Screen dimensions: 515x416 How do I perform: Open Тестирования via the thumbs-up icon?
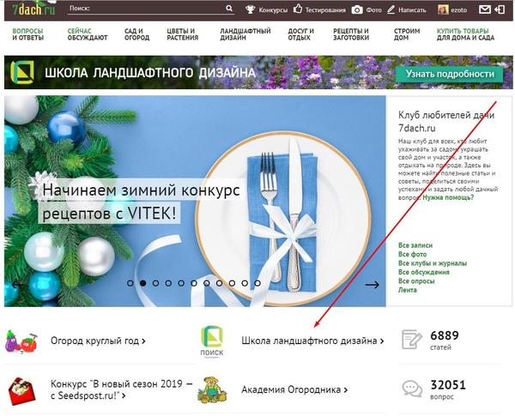pyautogui.click(x=298, y=9)
